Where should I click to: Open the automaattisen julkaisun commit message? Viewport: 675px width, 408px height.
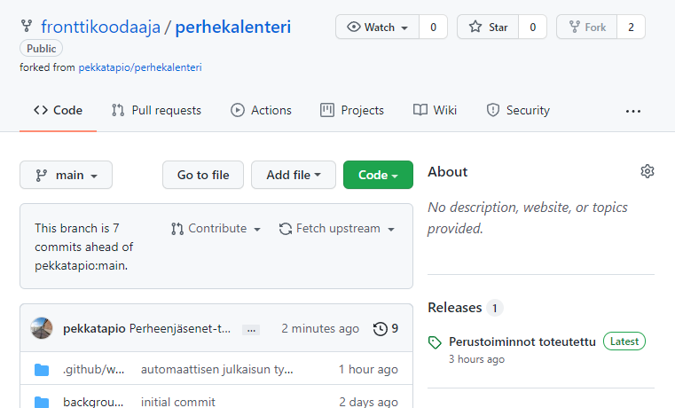click(217, 369)
